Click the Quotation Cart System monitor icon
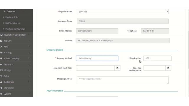Image resolution: width=189 pixels, height=106 pixels. tap(1, 35)
